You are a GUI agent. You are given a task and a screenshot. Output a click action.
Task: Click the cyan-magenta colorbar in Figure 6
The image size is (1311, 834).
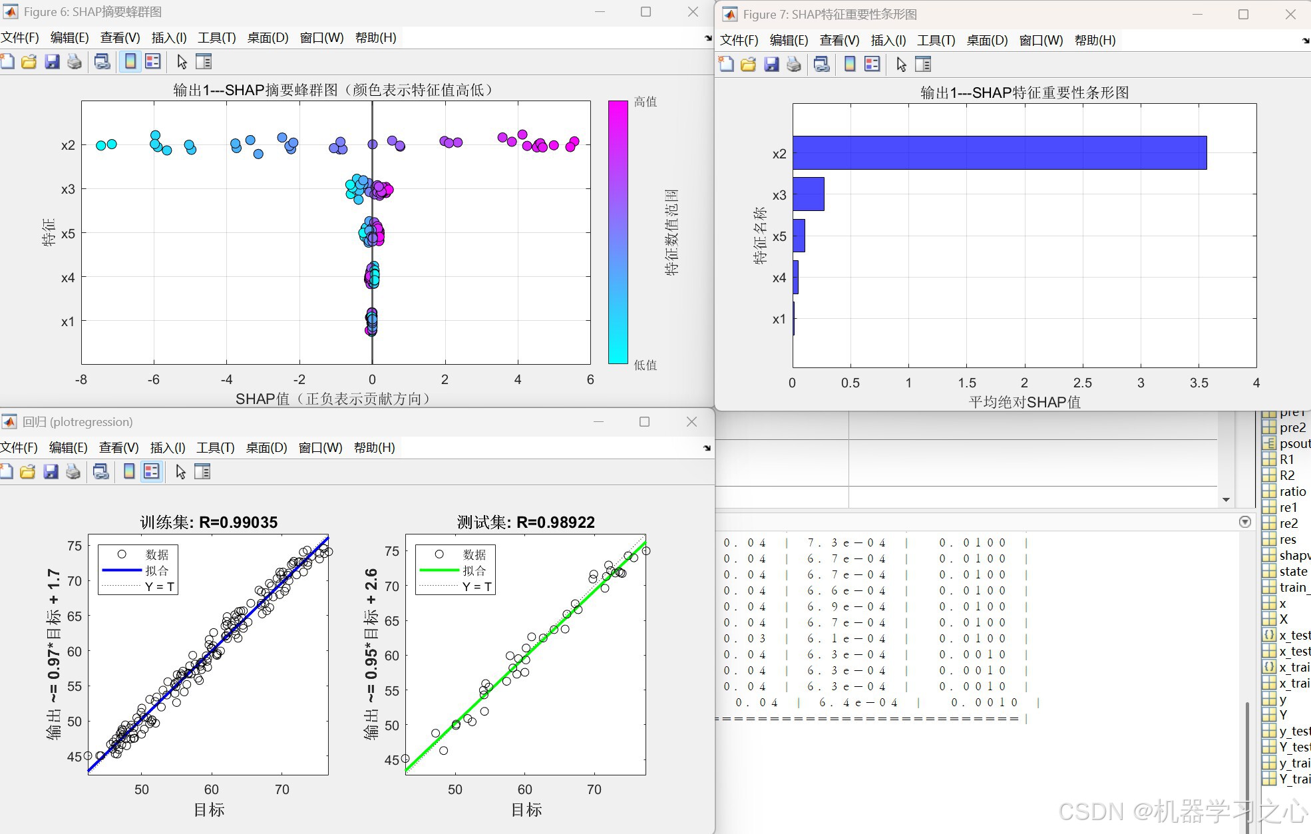[618, 232]
